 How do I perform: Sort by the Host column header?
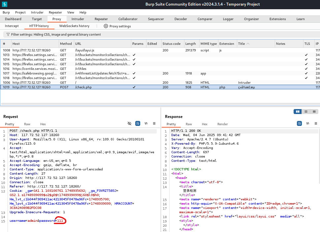35,43
